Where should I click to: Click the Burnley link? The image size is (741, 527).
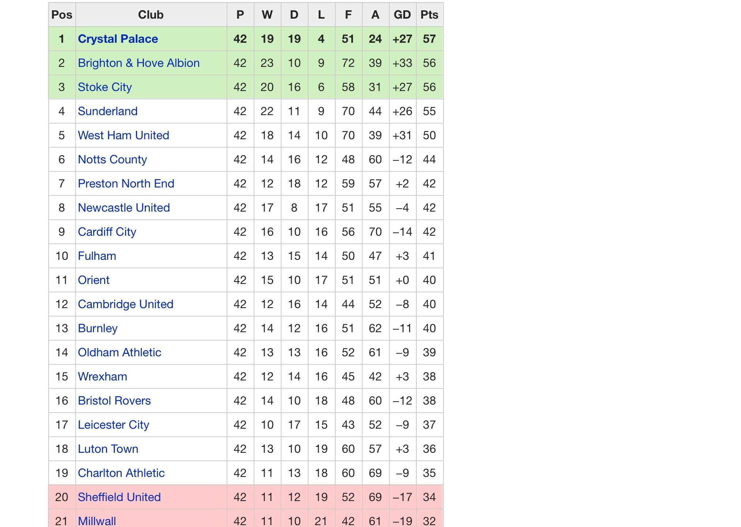point(98,328)
